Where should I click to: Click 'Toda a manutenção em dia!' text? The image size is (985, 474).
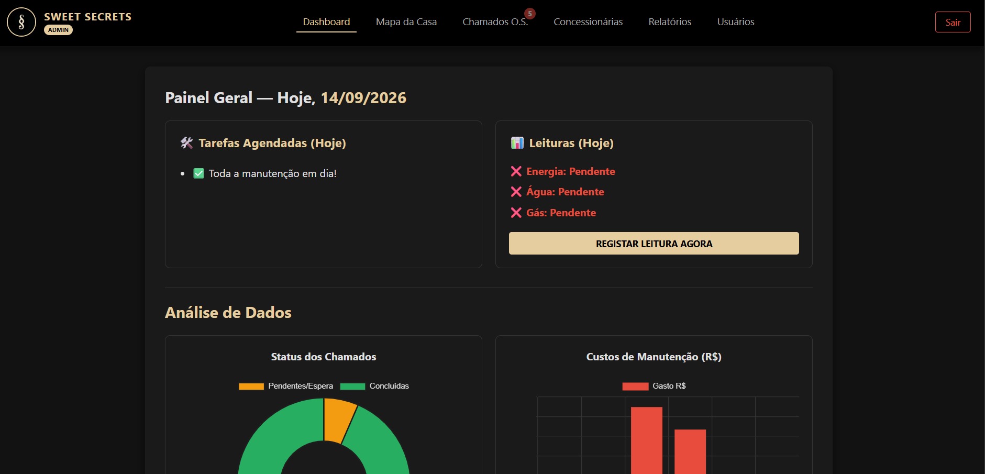(272, 173)
